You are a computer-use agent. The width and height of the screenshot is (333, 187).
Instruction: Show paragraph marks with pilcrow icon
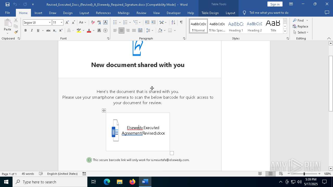pos(181,22)
